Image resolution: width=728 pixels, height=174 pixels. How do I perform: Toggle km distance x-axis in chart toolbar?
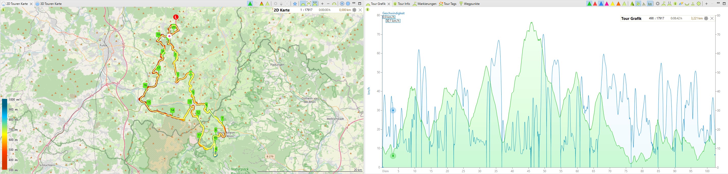[650, 4]
